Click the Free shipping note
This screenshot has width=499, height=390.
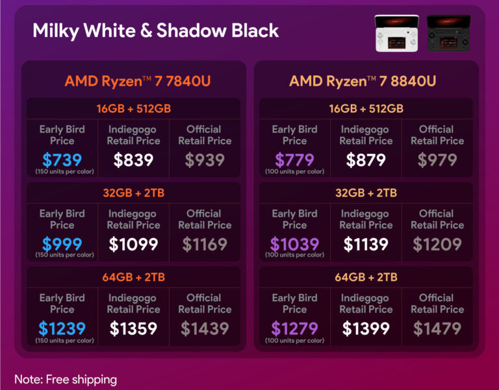(x=66, y=379)
